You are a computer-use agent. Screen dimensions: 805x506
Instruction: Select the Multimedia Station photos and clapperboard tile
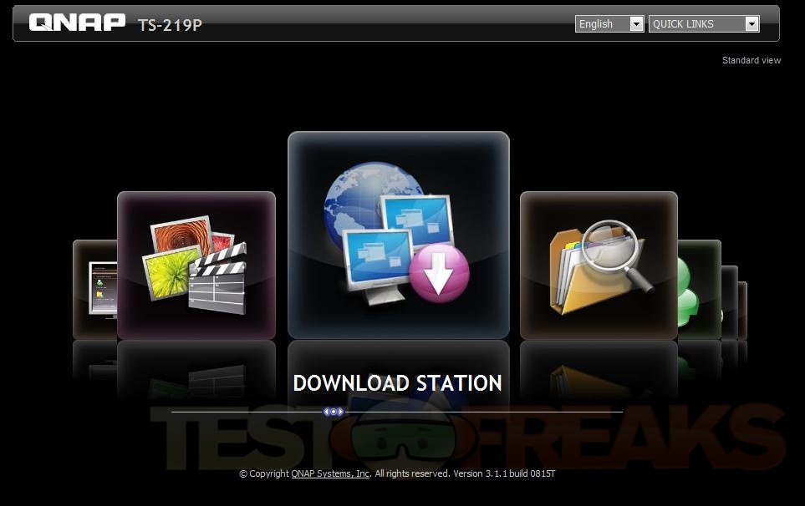pos(196,265)
